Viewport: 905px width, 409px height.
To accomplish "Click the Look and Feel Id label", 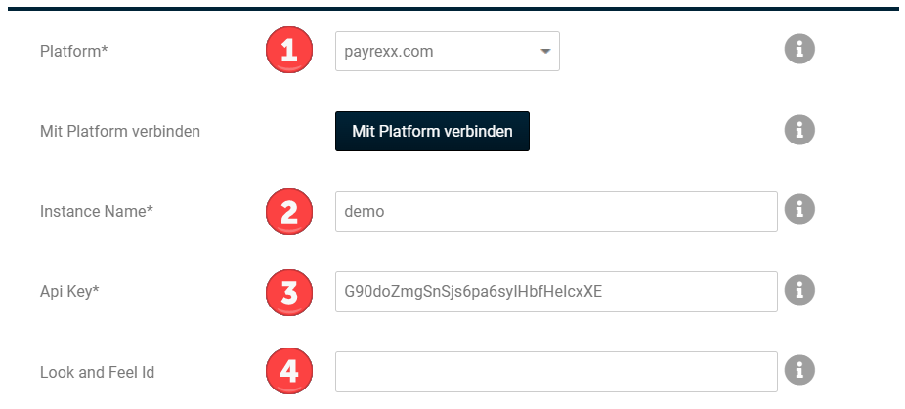I will [97, 372].
